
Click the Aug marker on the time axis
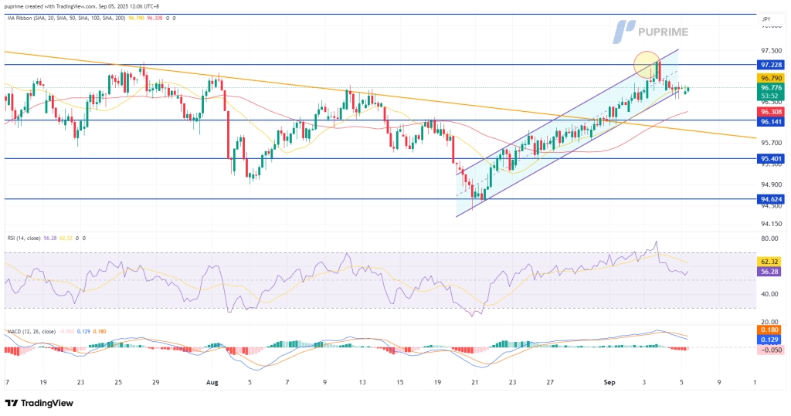(212, 382)
